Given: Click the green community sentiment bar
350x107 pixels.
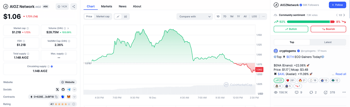Looking at the screenshot, I should point(308,22).
